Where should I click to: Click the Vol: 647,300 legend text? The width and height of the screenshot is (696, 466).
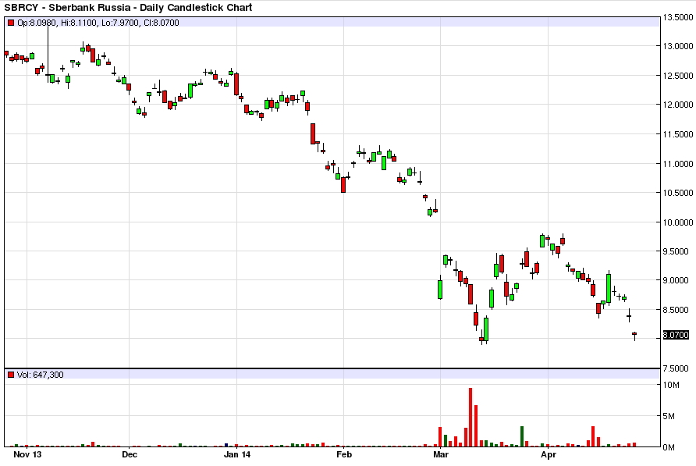(x=40, y=375)
